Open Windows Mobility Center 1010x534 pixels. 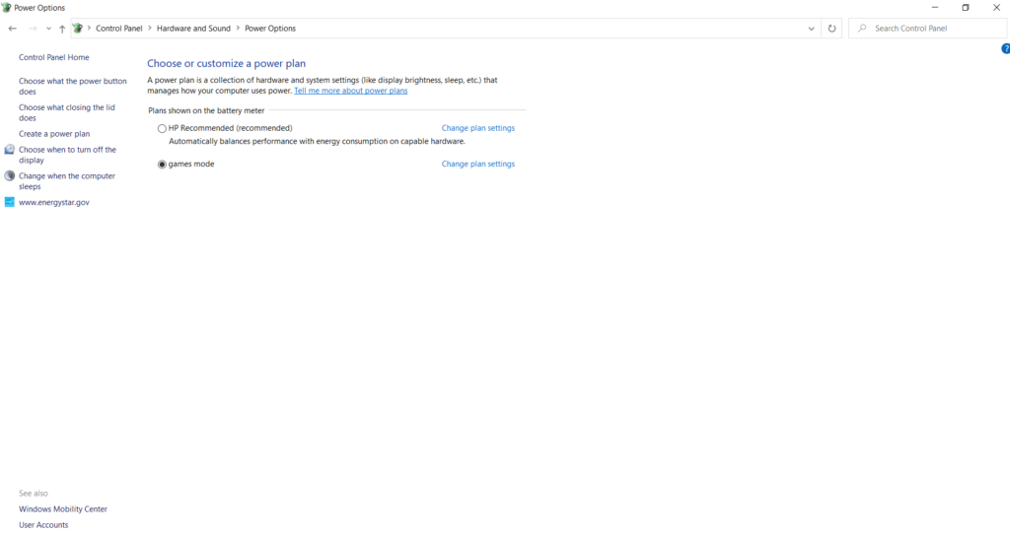63,509
